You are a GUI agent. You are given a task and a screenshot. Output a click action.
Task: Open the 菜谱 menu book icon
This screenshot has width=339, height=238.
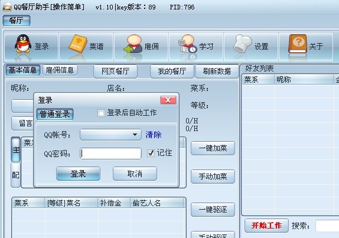(x=86, y=46)
